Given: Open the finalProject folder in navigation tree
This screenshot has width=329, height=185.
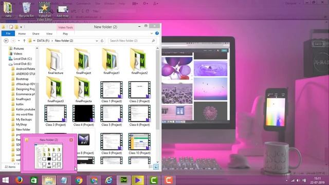Looking at the screenshot, I should pos(23,99).
